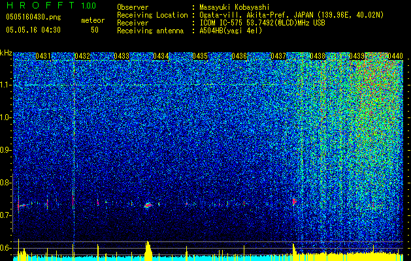Click the Observer label

[x=133, y=7]
